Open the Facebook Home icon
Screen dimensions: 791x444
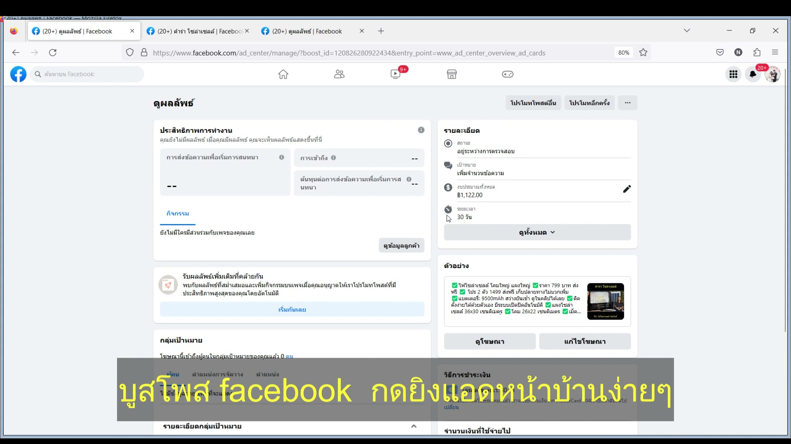pyautogui.click(x=283, y=74)
